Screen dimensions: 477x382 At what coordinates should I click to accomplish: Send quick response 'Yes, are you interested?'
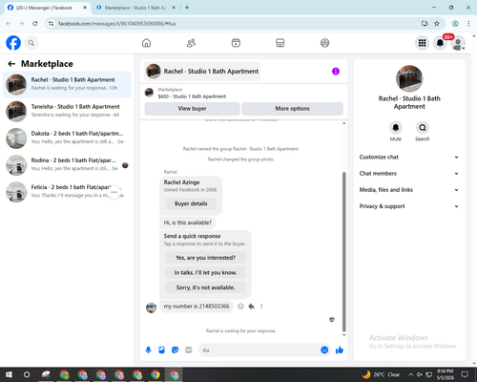205,258
